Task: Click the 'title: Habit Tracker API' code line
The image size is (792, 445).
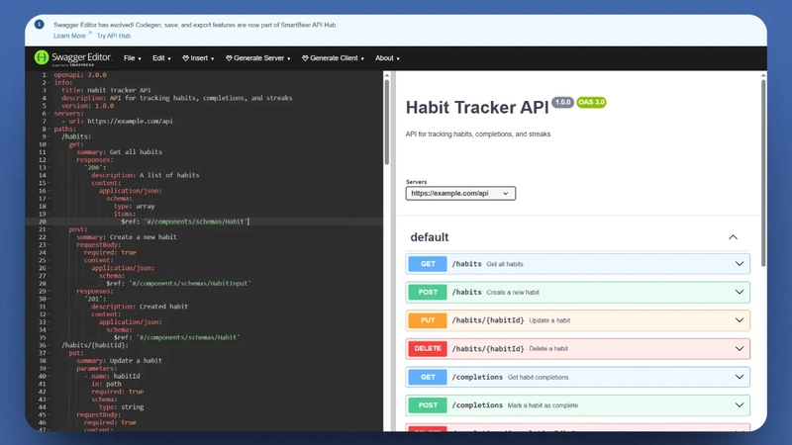Action: [x=106, y=90]
